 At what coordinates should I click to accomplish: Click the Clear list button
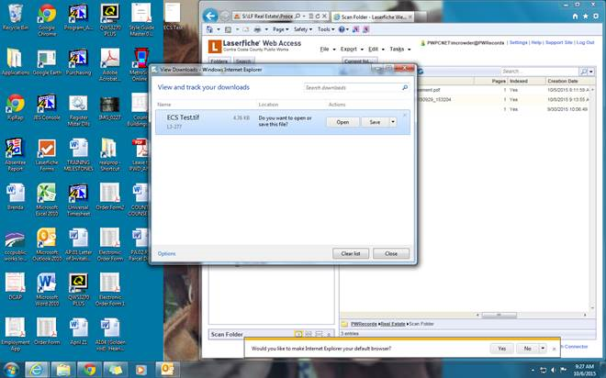point(349,253)
